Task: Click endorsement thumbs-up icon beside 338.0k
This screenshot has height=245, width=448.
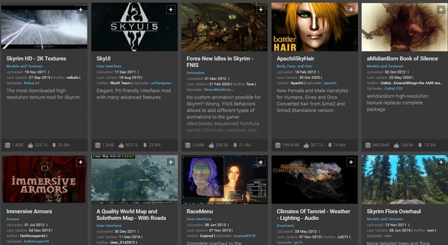Action: coord(212,145)
